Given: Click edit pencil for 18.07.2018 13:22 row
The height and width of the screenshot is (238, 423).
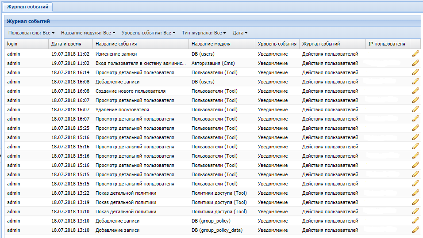Looking at the screenshot, I should pos(415,193).
